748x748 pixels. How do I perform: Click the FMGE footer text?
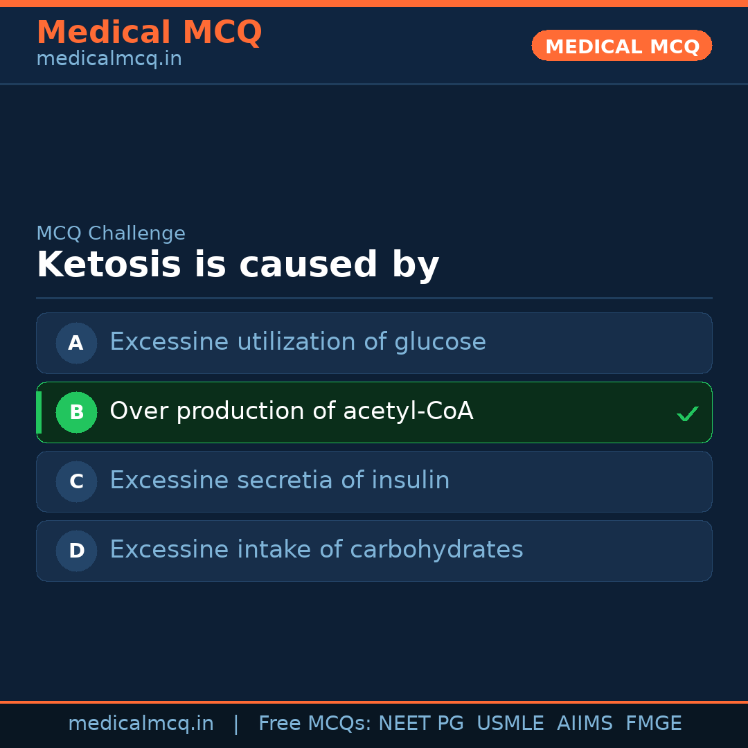point(653,724)
